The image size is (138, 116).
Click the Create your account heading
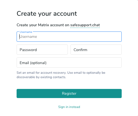click(x=47, y=14)
